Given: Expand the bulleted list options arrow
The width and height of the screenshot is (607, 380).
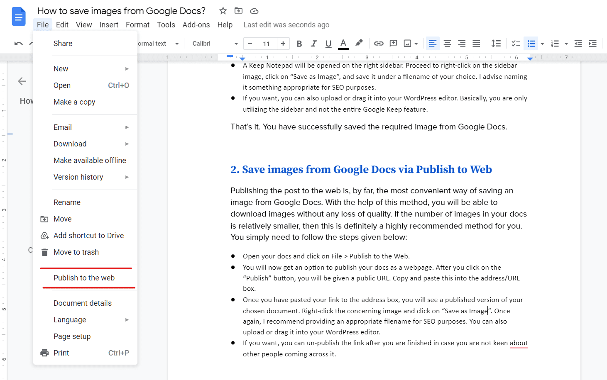Looking at the screenshot, I should point(541,43).
